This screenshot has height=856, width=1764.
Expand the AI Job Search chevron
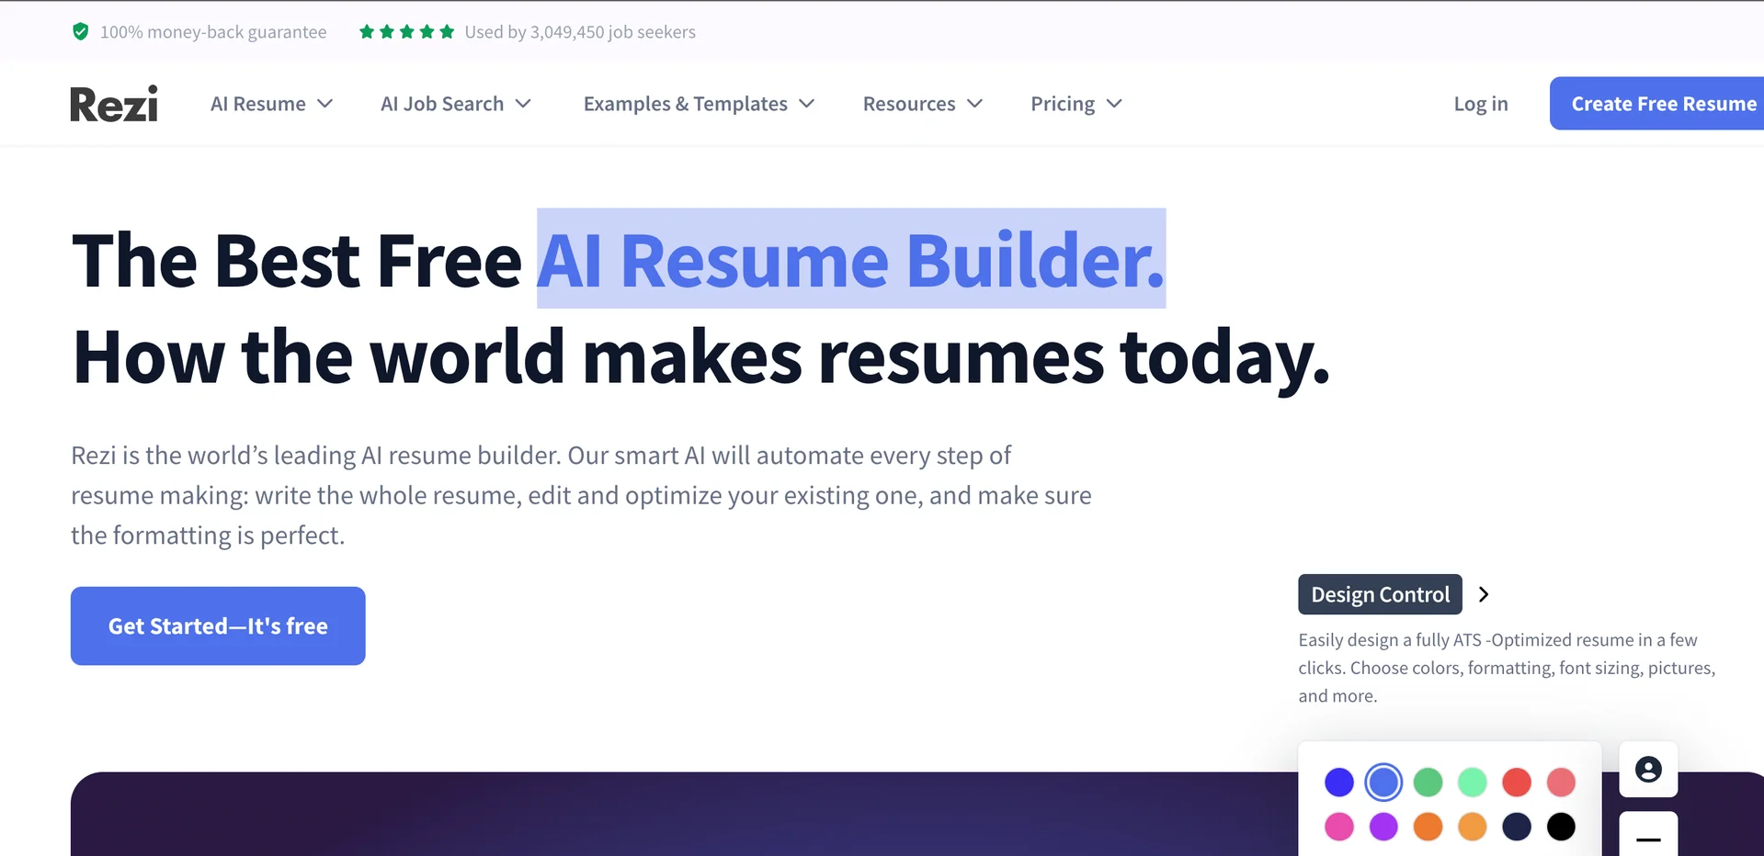523,104
